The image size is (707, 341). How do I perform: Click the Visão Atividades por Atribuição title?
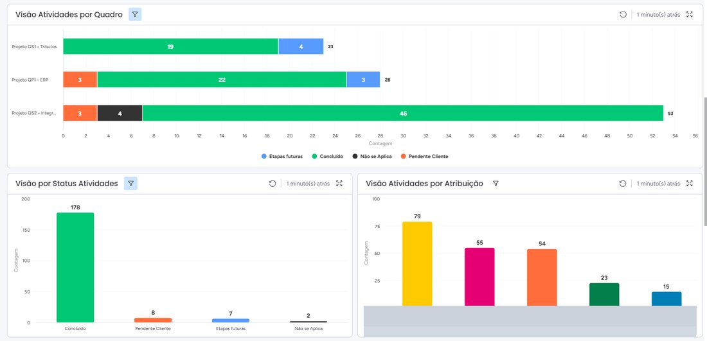425,183
